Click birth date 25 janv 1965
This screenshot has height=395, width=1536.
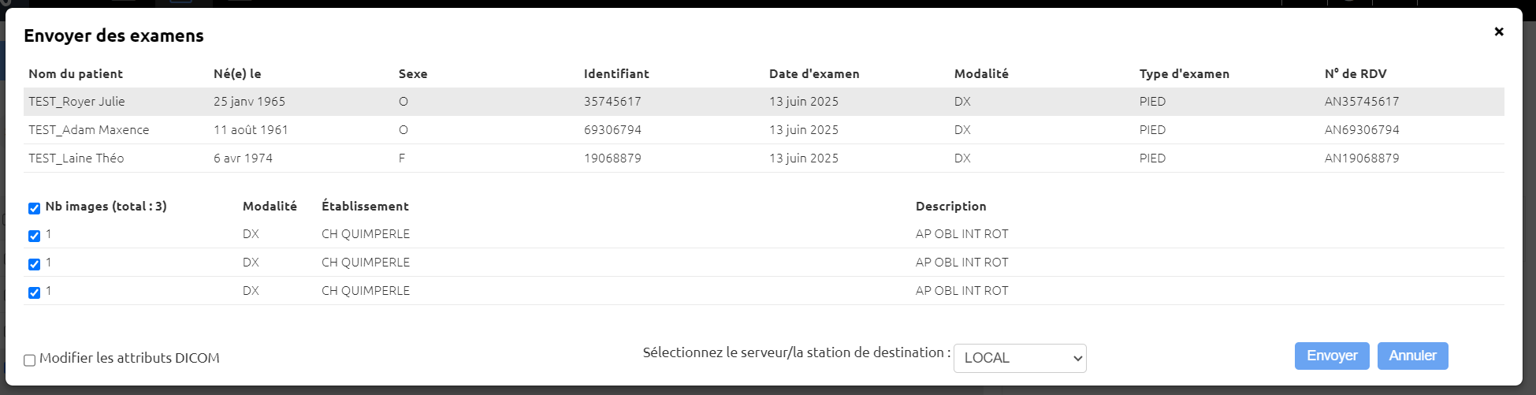click(x=249, y=102)
